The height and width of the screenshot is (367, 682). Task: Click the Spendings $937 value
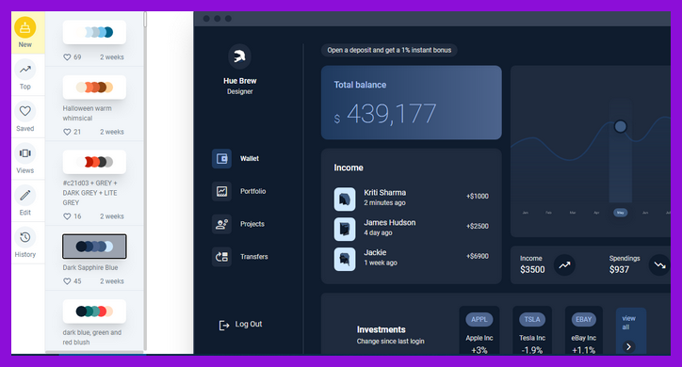[x=619, y=270]
